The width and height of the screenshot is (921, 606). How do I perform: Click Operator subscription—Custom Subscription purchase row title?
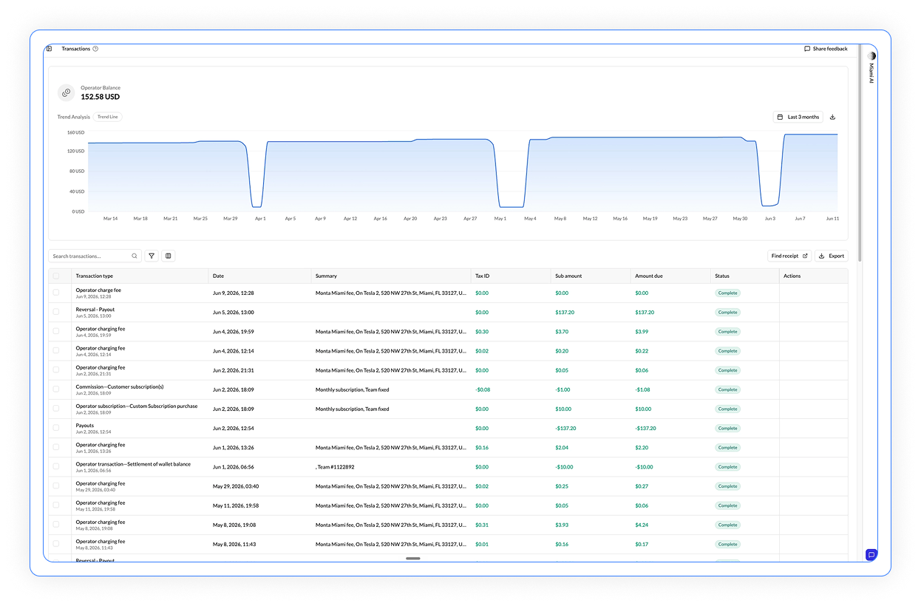point(137,406)
